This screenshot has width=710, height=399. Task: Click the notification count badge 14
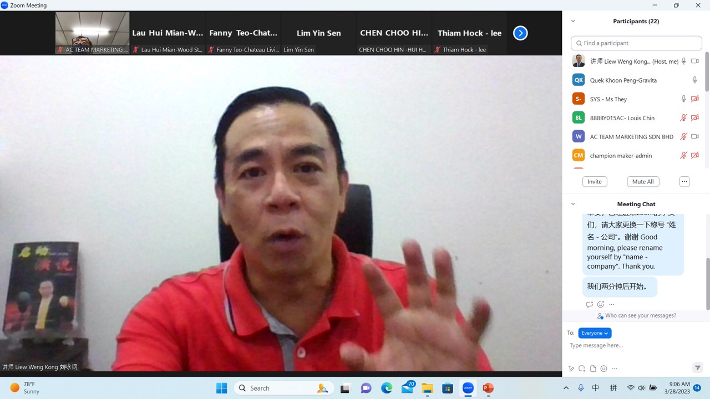click(x=697, y=388)
